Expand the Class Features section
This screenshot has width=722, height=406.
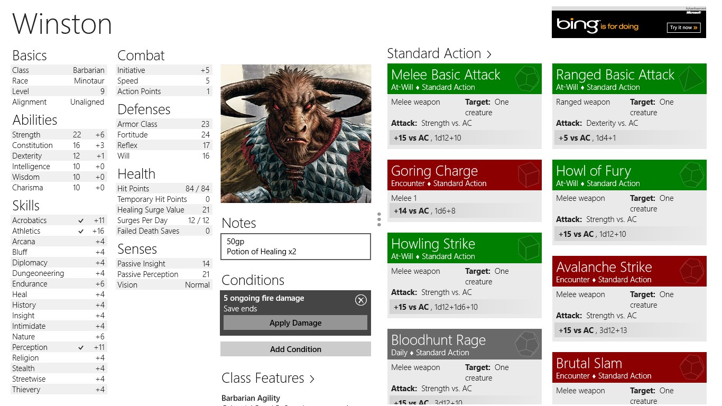[x=268, y=379]
